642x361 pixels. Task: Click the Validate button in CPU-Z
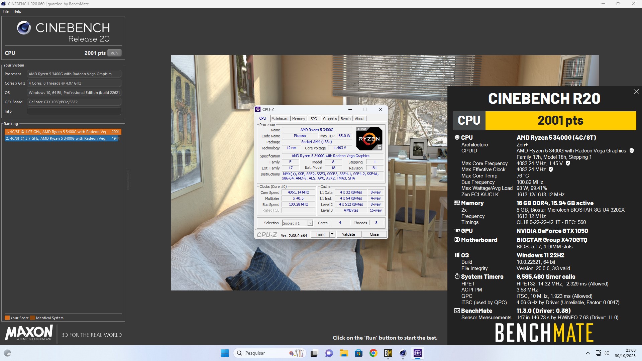click(x=348, y=234)
